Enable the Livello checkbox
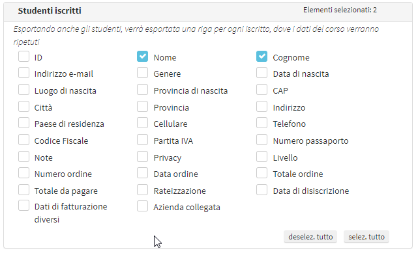Viewport: 418px width, 257px height. point(261,157)
